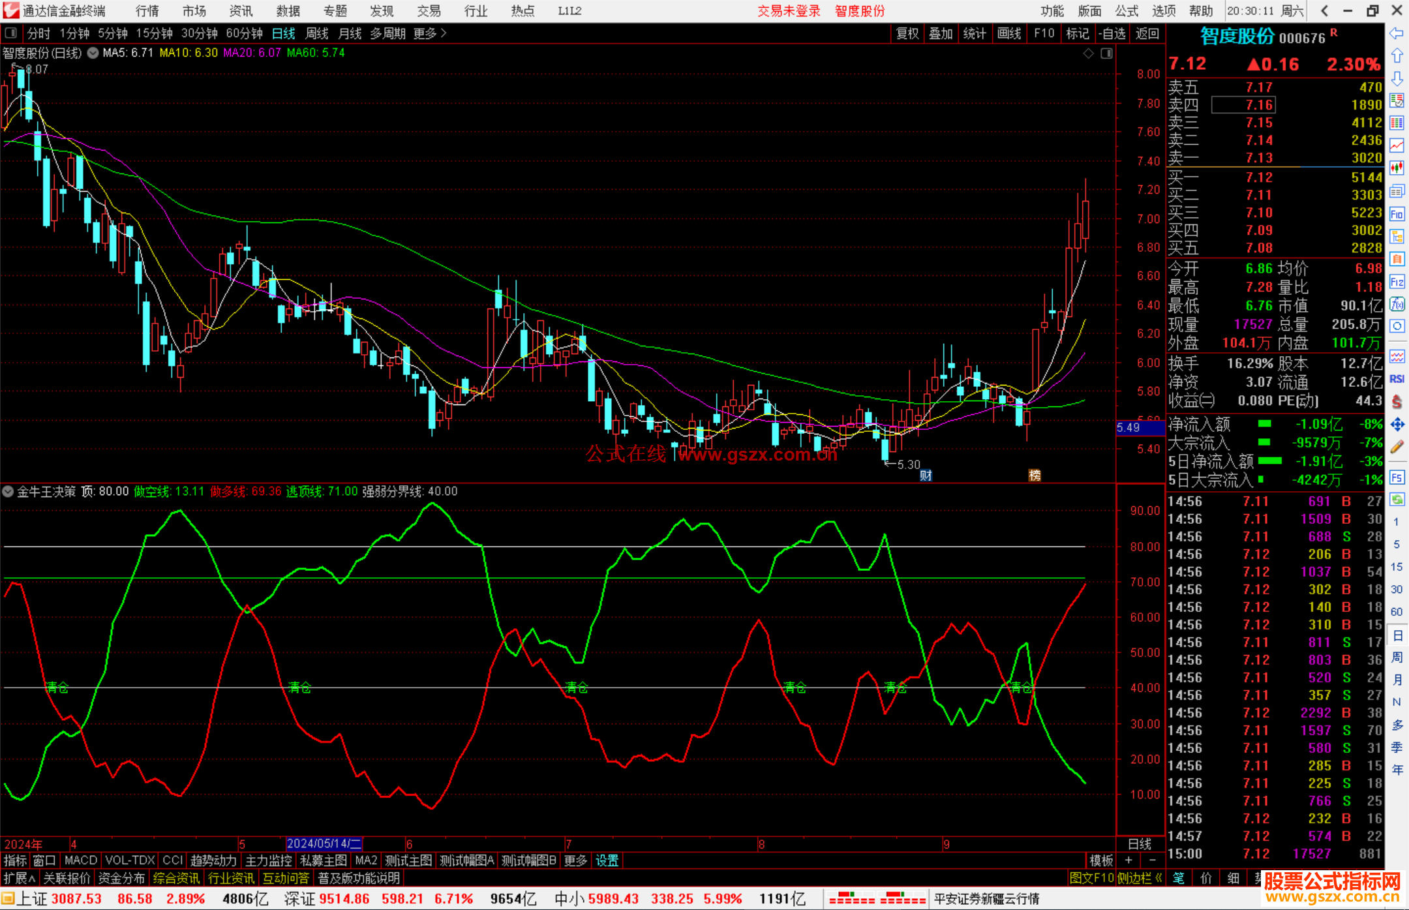Click the 财 marker on chart bottom
This screenshot has width=1409, height=910.
(x=926, y=475)
